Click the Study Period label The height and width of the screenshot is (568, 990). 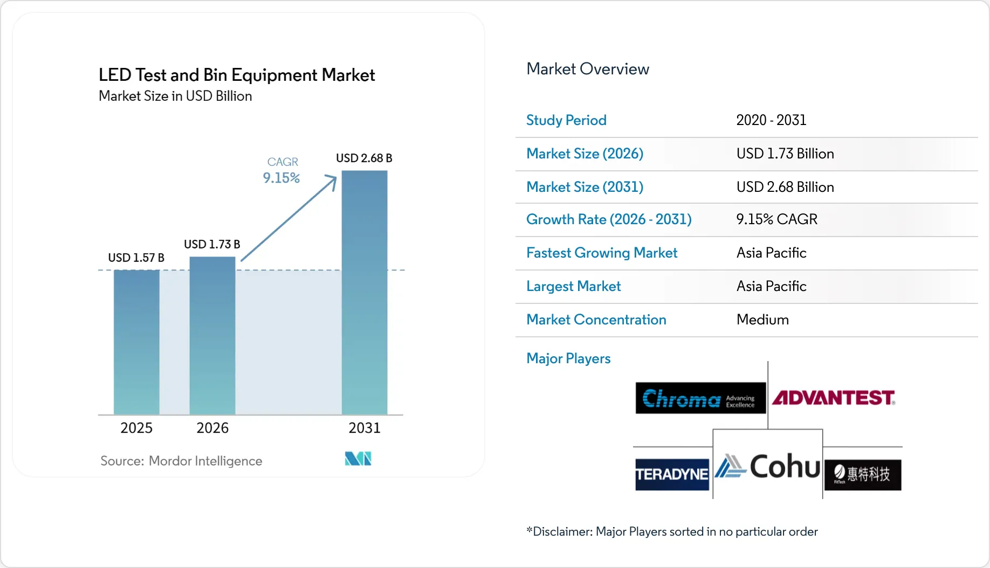coord(566,120)
